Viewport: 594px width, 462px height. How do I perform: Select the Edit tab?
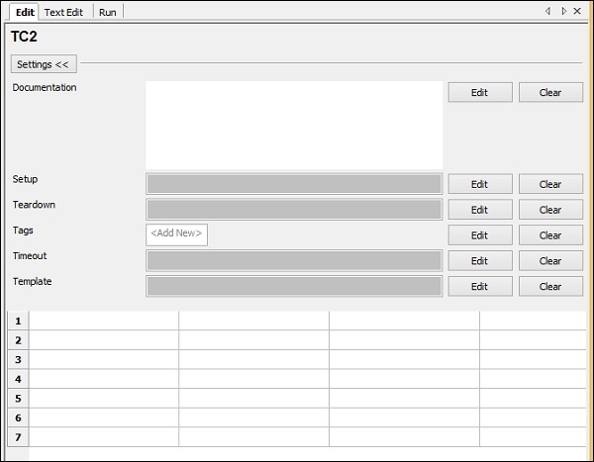(25, 11)
